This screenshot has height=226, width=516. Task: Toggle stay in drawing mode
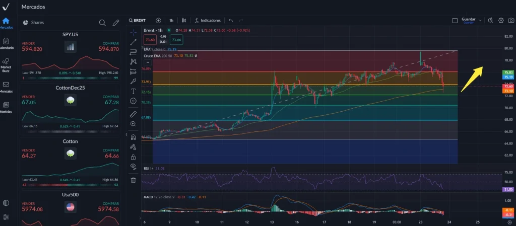click(x=133, y=147)
